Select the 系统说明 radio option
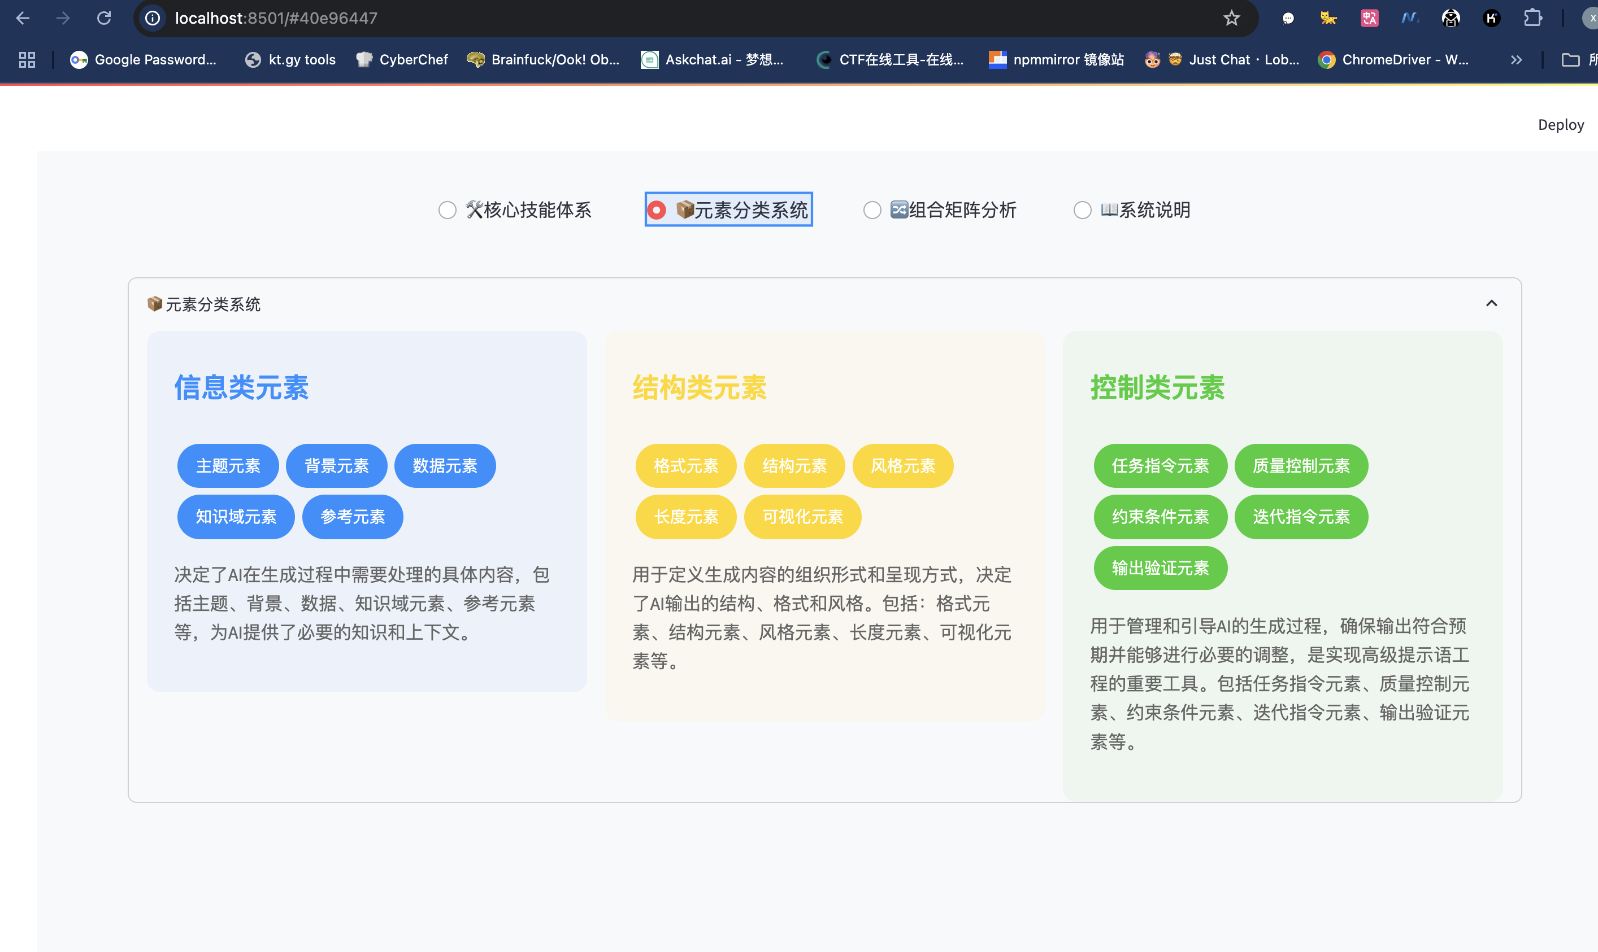Viewport: 1598px width, 952px height. (x=1082, y=210)
